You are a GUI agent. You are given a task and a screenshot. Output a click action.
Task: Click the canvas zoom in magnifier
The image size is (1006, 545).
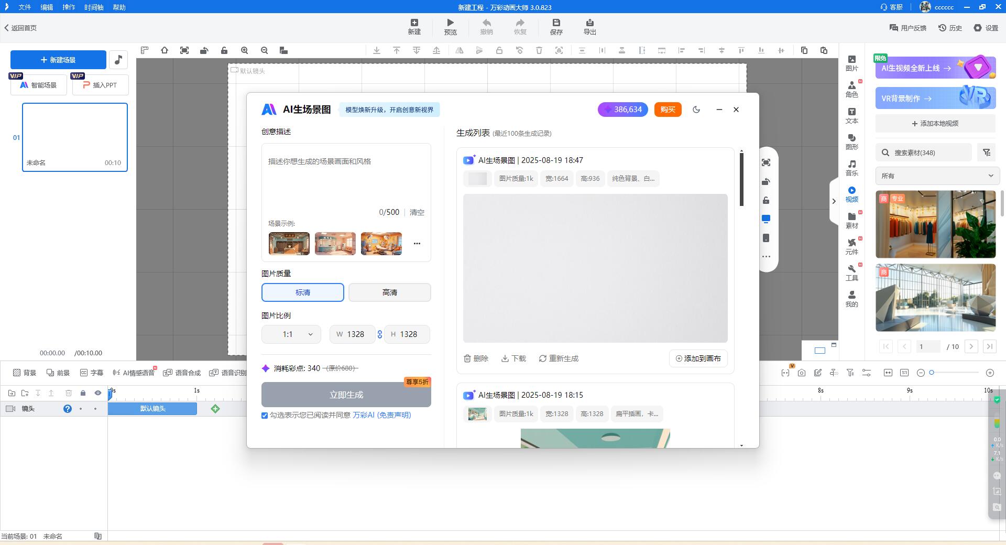[244, 50]
